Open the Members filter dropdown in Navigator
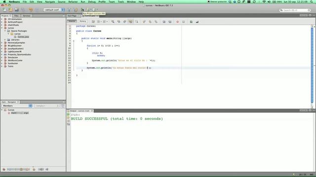The width and height of the screenshot is (316, 177). point(17,106)
